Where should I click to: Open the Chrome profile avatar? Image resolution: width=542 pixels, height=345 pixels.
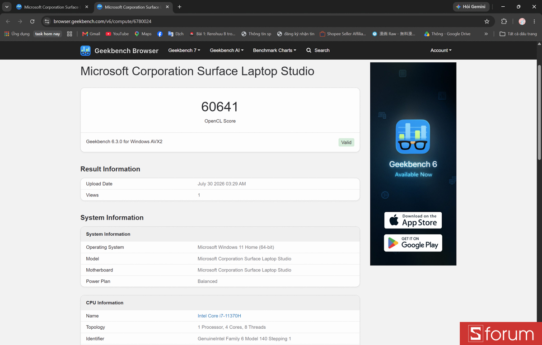[x=522, y=21]
